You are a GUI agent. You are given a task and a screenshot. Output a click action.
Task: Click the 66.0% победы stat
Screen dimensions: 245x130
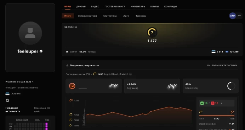pos(88,52)
